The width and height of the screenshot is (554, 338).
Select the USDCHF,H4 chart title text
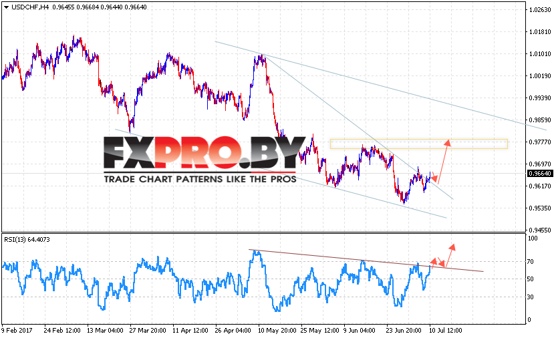coord(30,7)
